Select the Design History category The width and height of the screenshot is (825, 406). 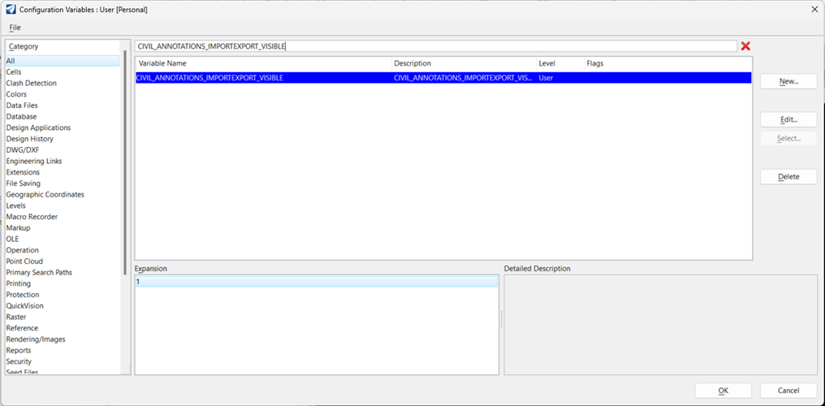point(29,139)
